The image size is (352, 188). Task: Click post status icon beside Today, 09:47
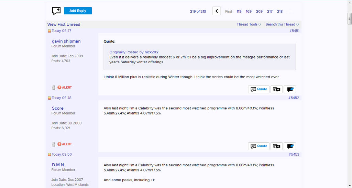(49, 31)
